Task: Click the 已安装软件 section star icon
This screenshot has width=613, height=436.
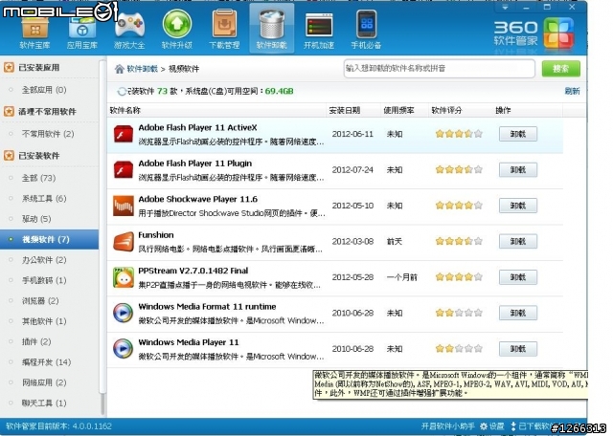Action: click(x=9, y=156)
